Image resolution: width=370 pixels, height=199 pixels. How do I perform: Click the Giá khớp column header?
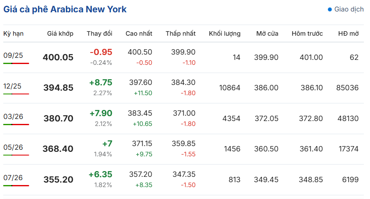pyautogui.click(x=60, y=34)
